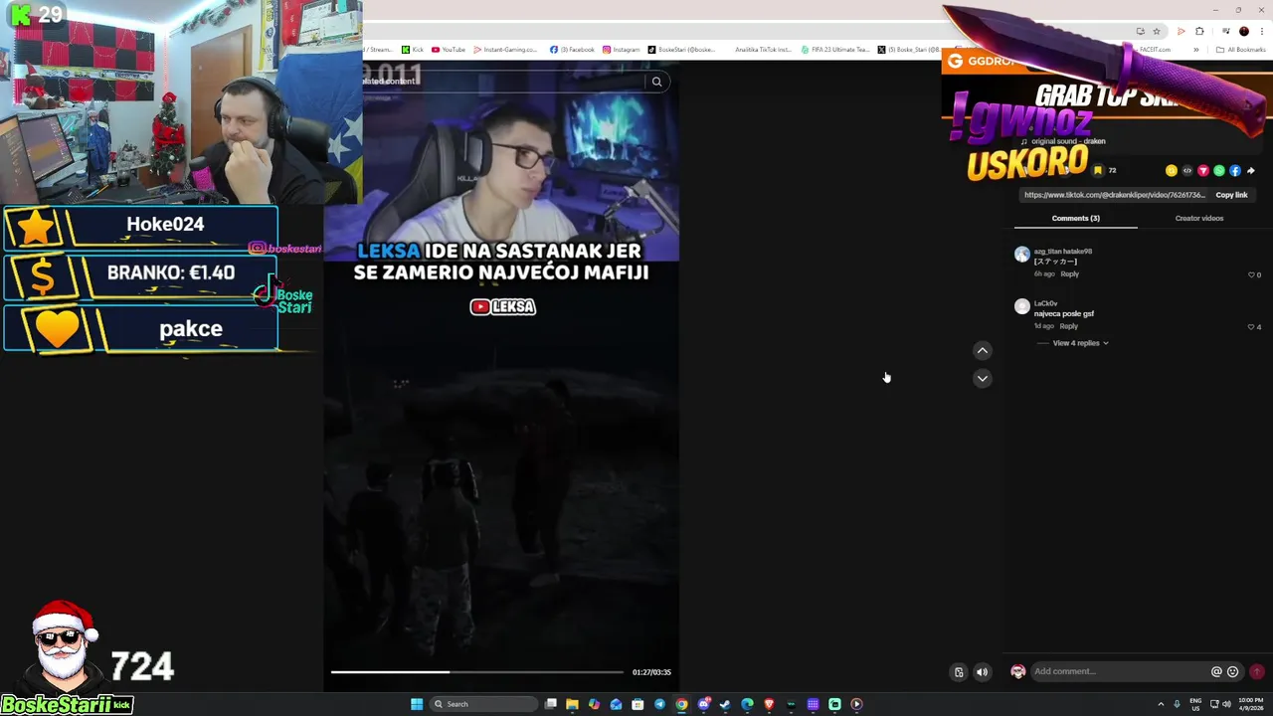Open azg_titan hatake98's profile avatar
Screen dimensions: 1273x716
(1021, 255)
